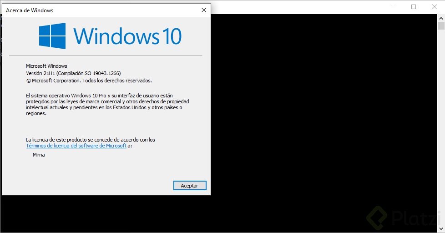Click 'El sistema operativo Windows 10 Pro' paragraph
Screen dimensions: 445x233
tap(107, 104)
